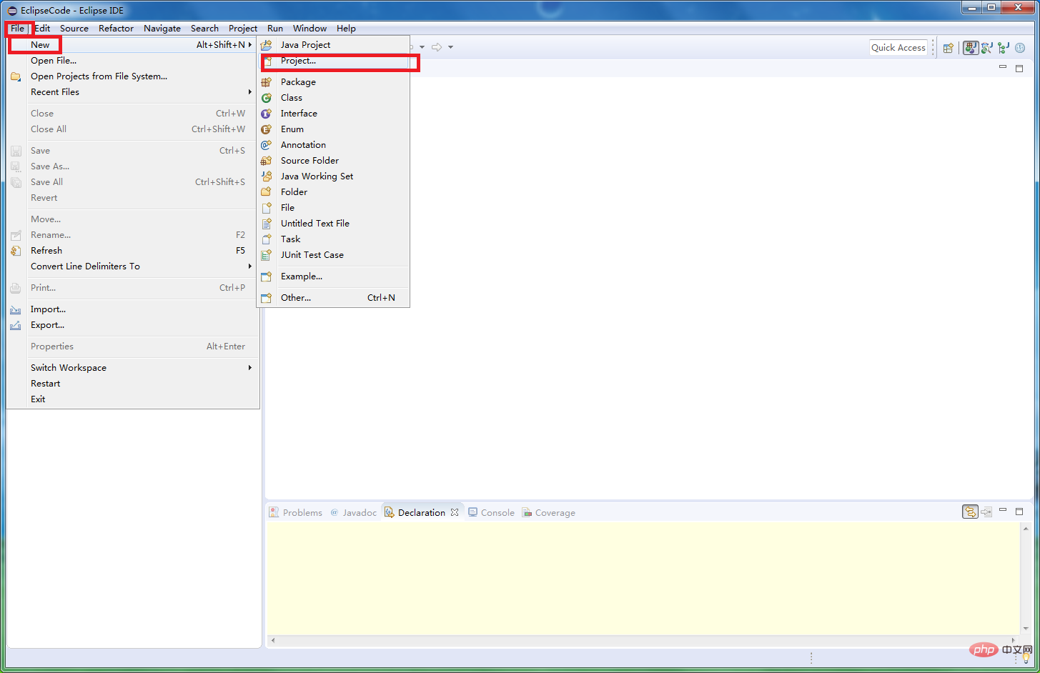The height and width of the screenshot is (673, 1040).
Task: Click the clock-shaped perspective icon
Action: pos(1020,48)
